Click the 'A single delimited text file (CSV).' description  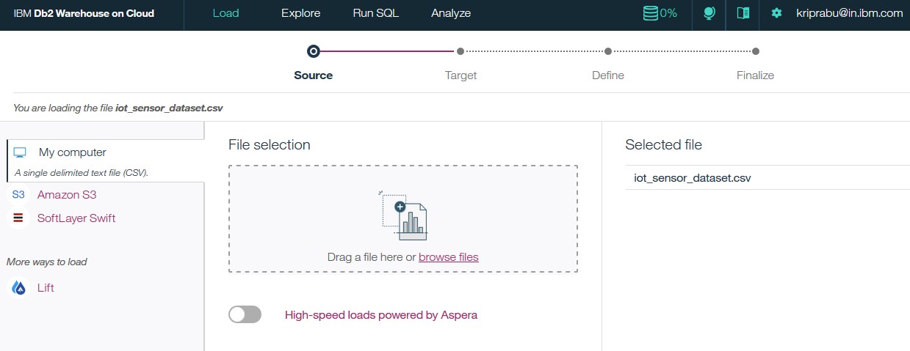click(x=82, y=174)
